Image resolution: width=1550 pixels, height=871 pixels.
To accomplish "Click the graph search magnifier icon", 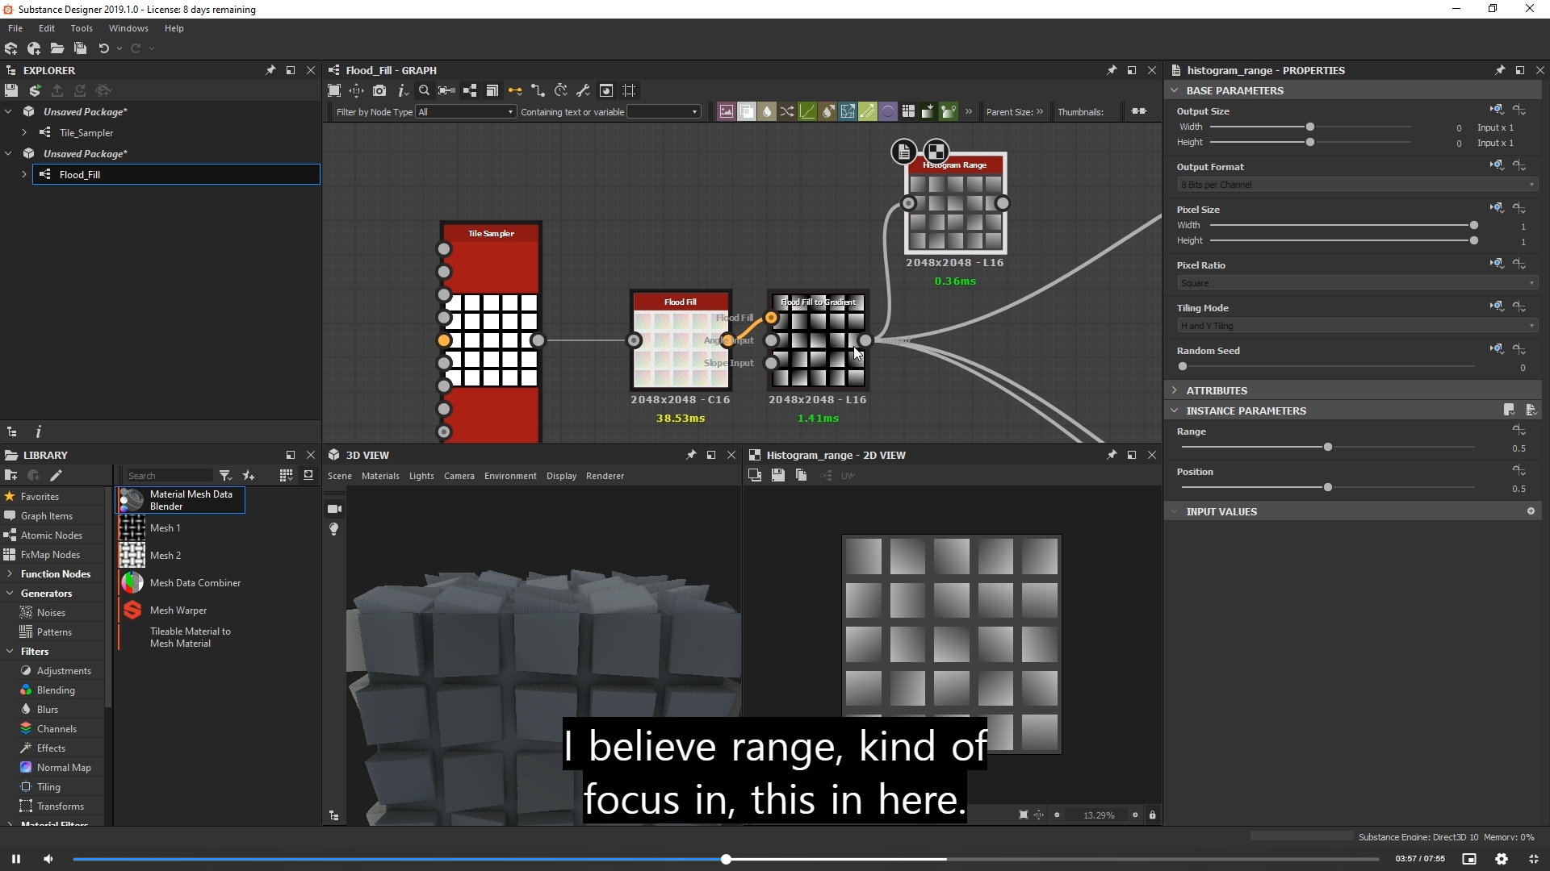I will click(424, 90).
